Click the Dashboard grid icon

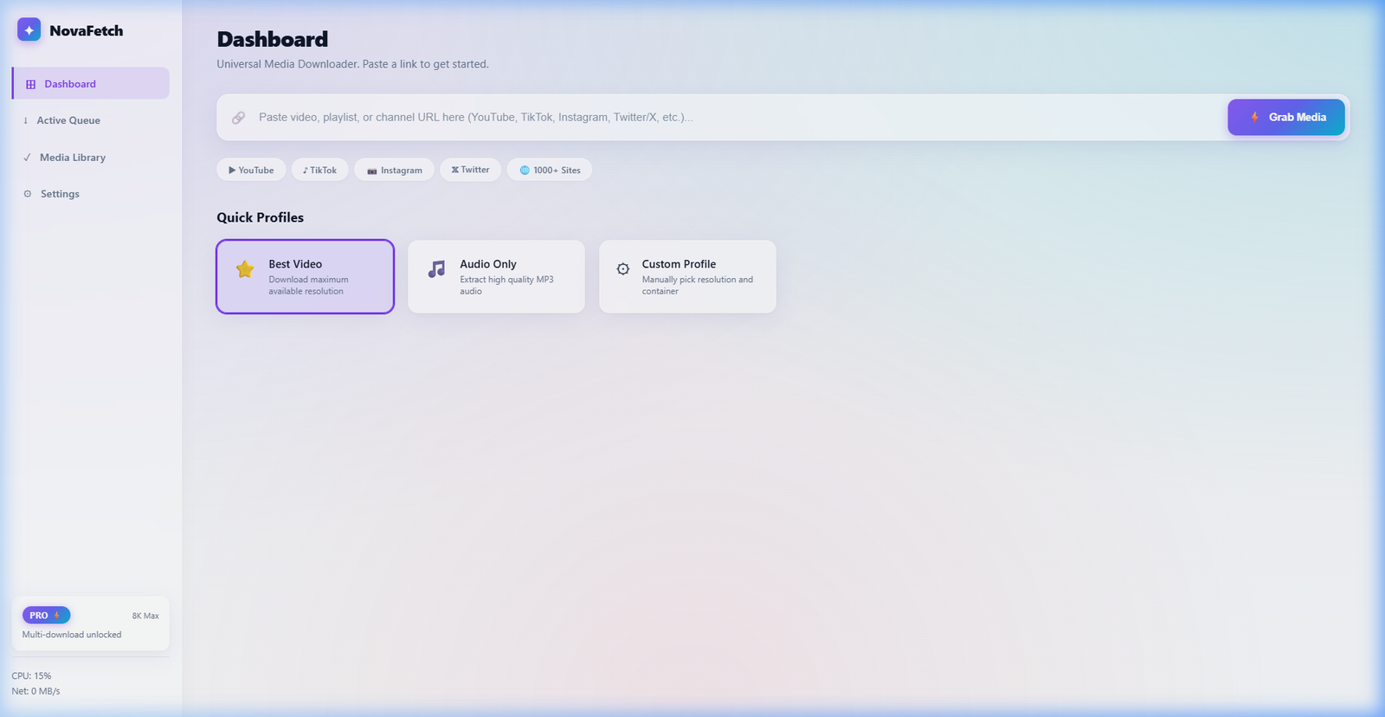tap(31, 84)
